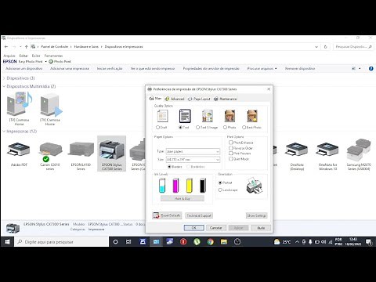376x282 pixels.
Task: Open the paper Size dropdown
Action: click(x=193, y=159)
